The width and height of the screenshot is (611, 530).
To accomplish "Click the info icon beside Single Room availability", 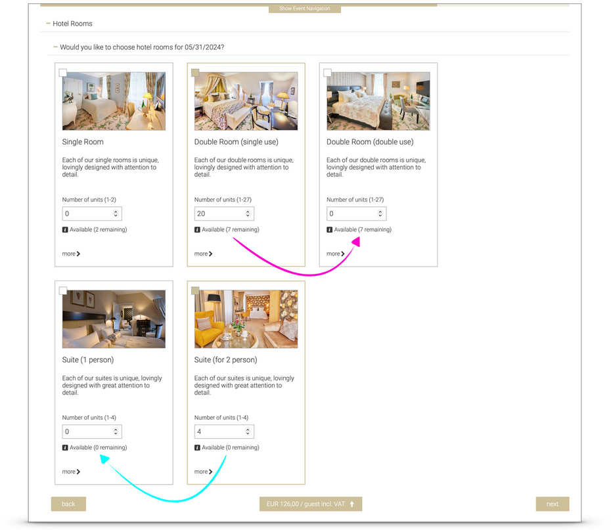I will (x=64, y=229).
